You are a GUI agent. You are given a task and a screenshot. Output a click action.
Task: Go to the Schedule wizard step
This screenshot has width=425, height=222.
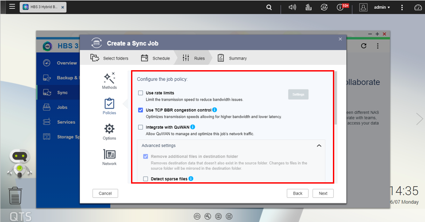pyautogui.click(x=155, y=58)
